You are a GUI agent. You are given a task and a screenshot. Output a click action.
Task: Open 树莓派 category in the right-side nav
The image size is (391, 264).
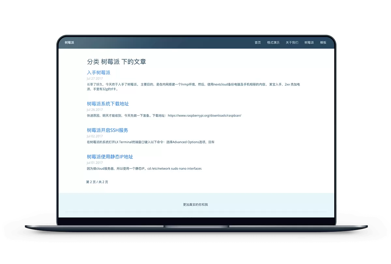(309, 43)
